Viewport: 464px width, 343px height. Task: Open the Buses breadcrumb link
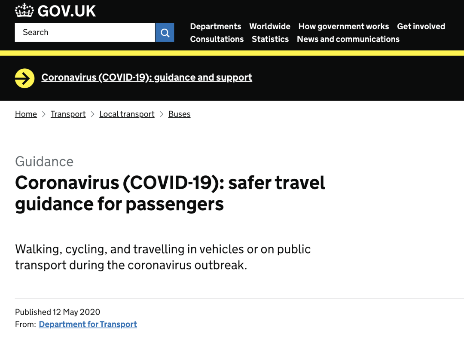click(179, 114)
